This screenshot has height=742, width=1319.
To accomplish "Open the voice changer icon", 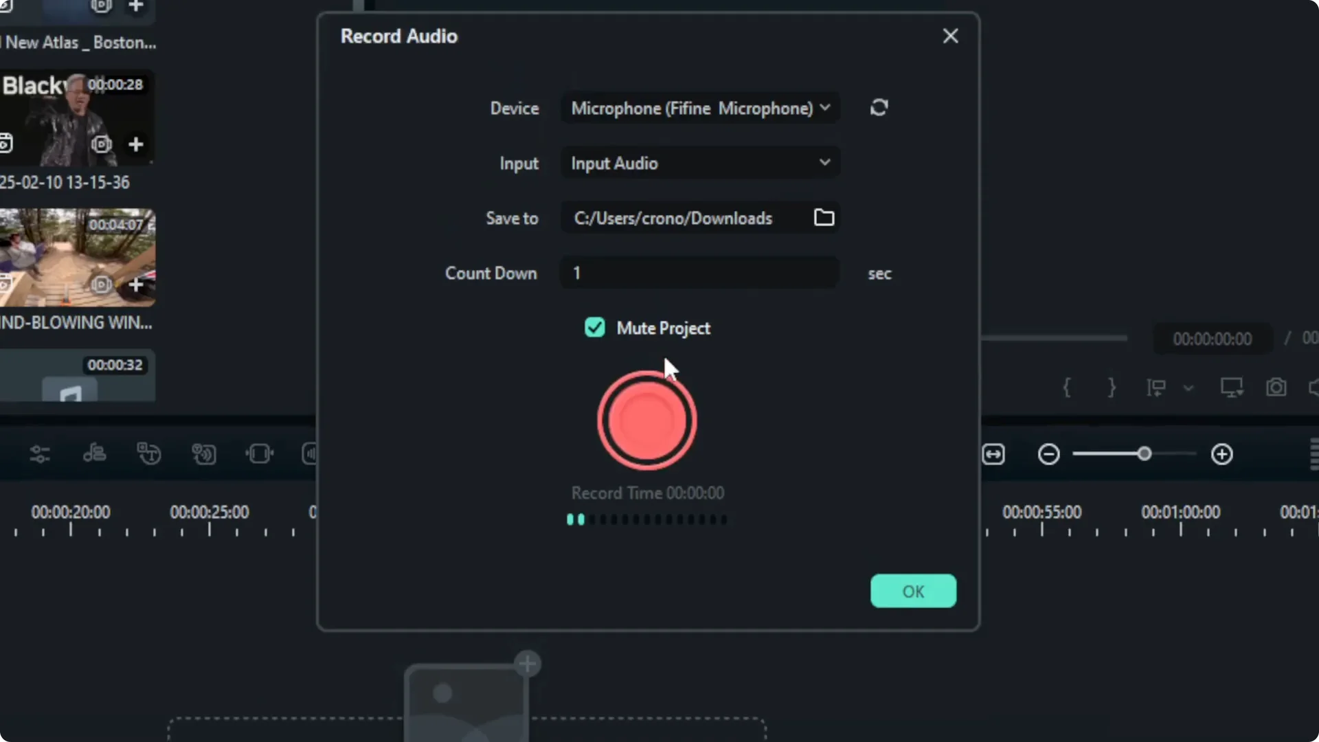I will pos(204,453).
